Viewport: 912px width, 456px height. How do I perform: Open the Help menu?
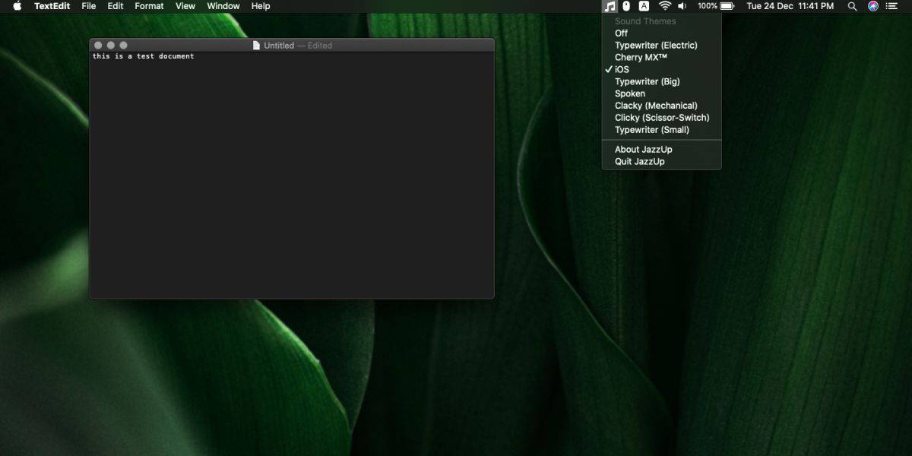point(261,6)
